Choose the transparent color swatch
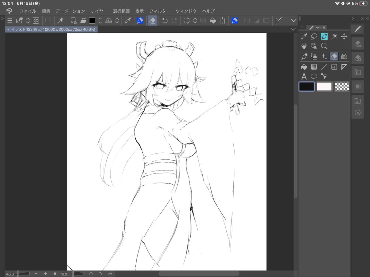Image resolution: width=370 pixels, height=277 pixels. pos(342,86)
